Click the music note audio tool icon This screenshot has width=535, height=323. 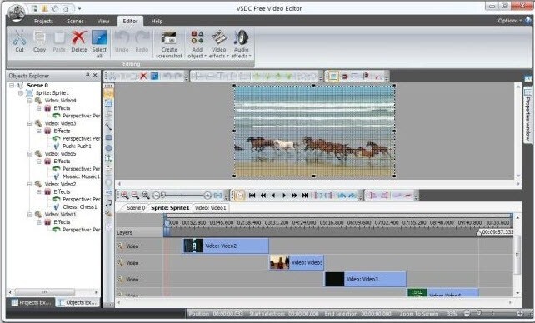(x=108, y=203)
